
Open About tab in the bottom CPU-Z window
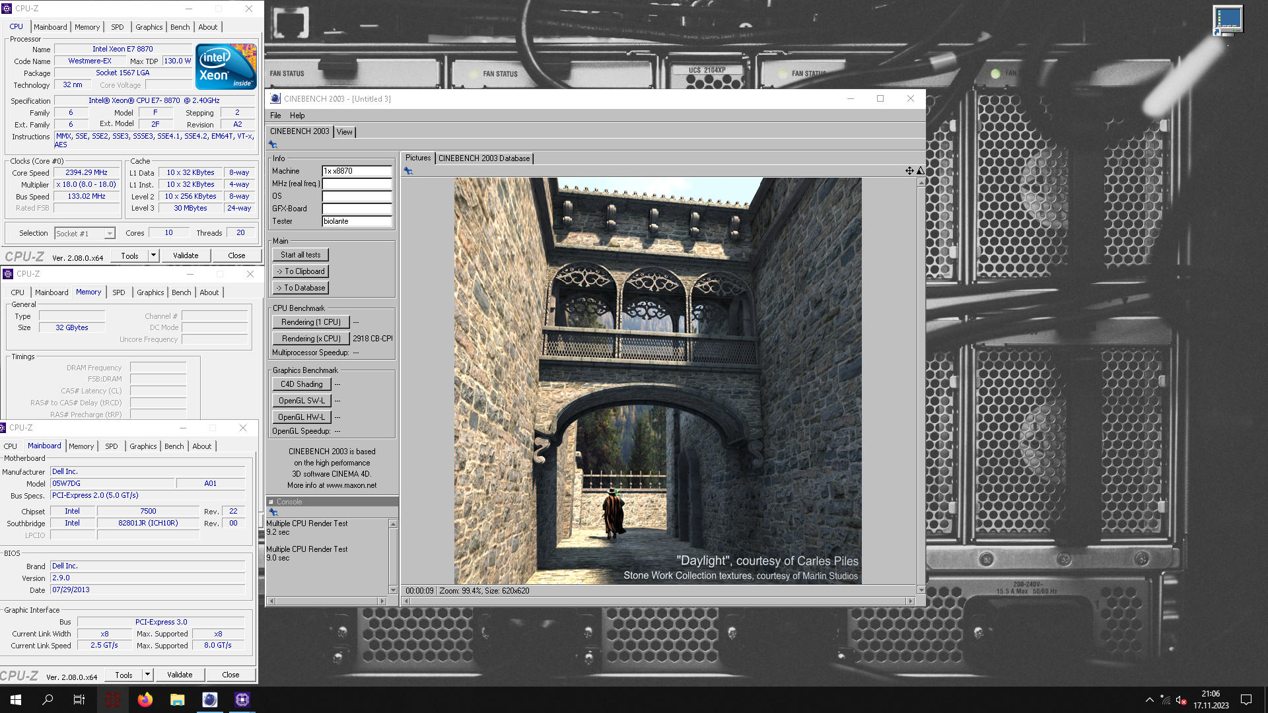point(202,446)
